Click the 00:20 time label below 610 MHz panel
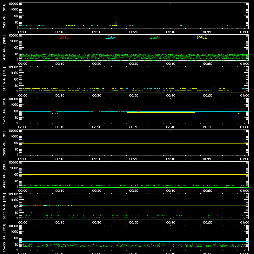 (97, 96)
